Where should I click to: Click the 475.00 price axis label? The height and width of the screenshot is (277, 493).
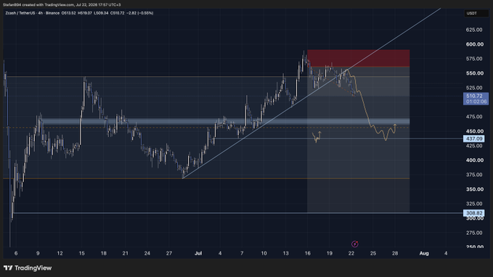[474, 117]
